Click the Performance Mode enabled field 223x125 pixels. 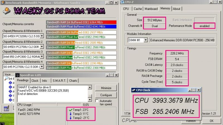pyautogui.click(x=204, y=26)
